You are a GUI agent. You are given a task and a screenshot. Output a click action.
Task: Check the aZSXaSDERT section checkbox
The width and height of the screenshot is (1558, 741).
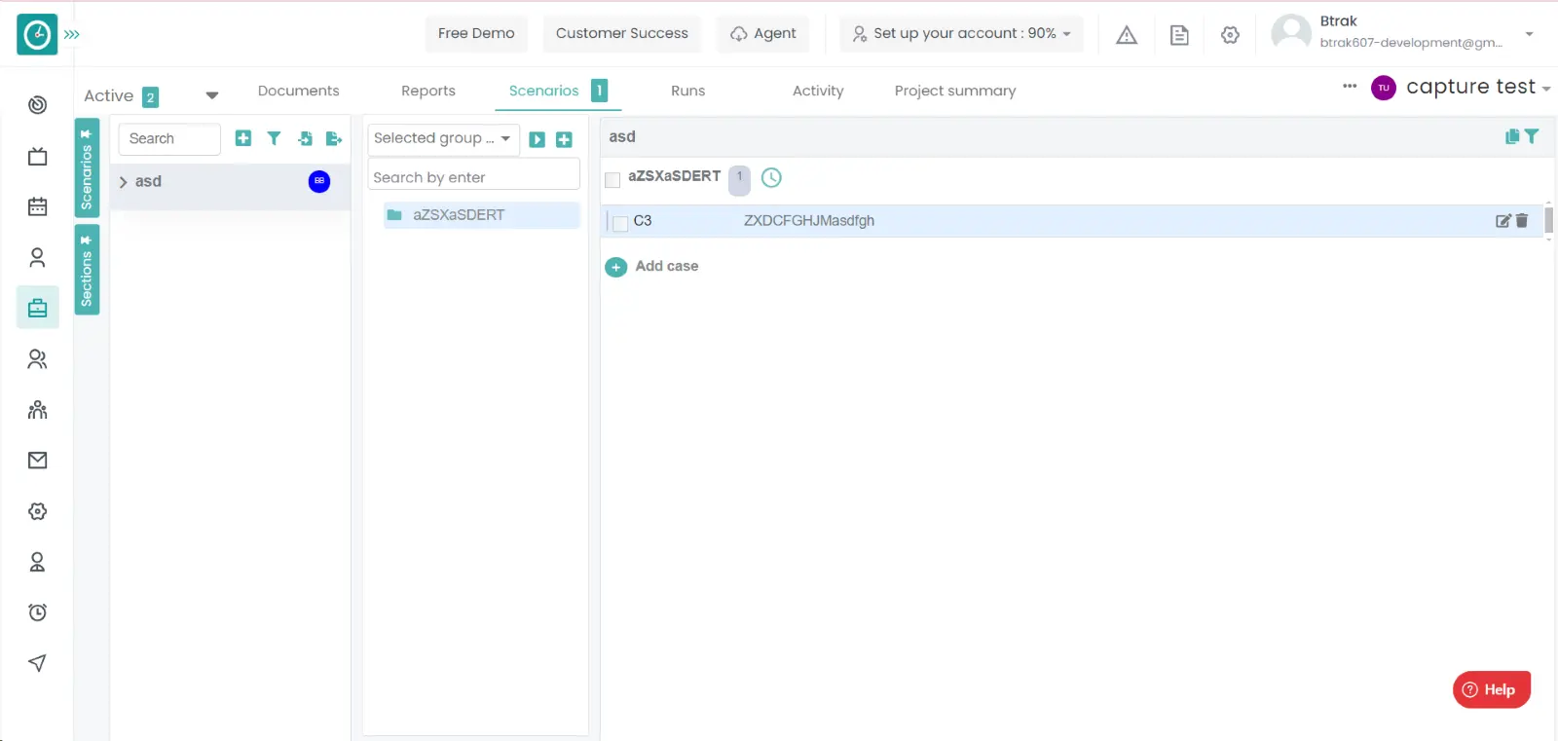612,180
